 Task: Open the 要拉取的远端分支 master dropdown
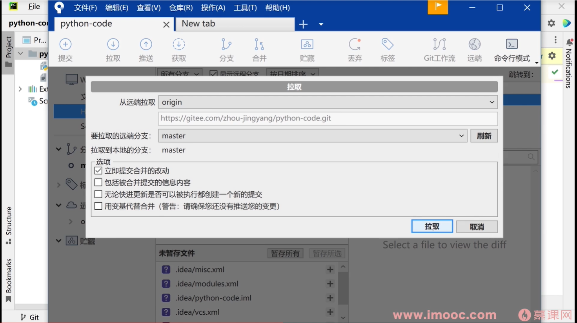(x=461, y=136)
